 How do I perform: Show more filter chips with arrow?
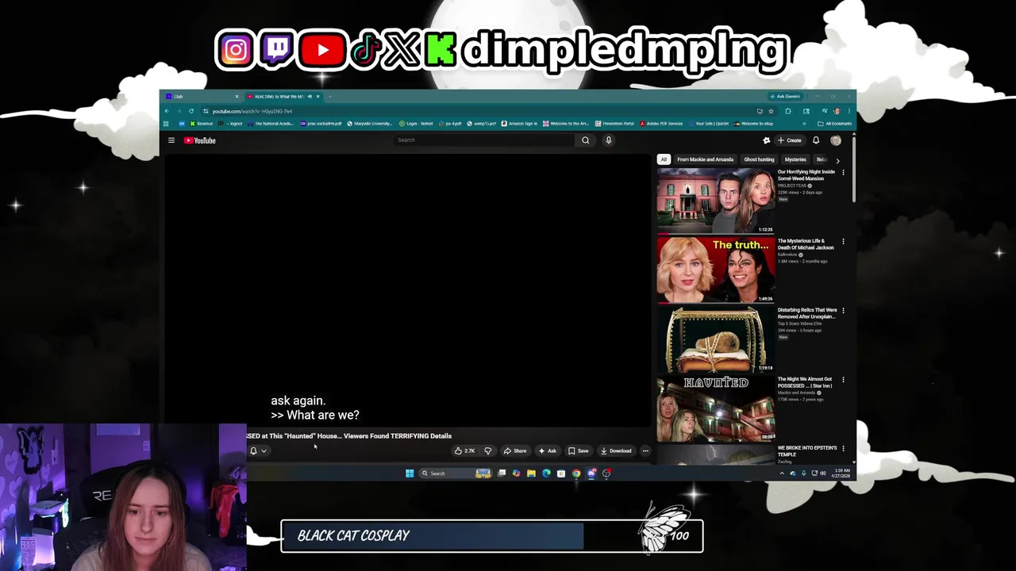[x=837, y=160]
